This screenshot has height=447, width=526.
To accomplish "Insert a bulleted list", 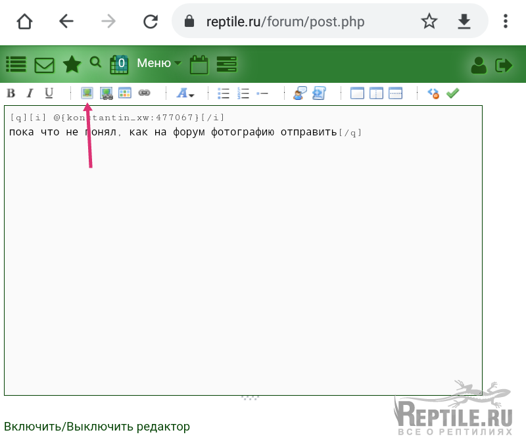I will (x=224, y=93).
